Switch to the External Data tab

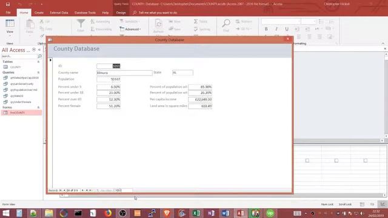pyautogui.click(x=59, y=13)
